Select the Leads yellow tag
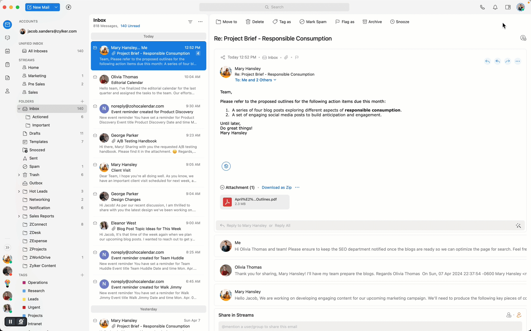The image size is (531, 331). pyautogui.click(x=24, y=299)
